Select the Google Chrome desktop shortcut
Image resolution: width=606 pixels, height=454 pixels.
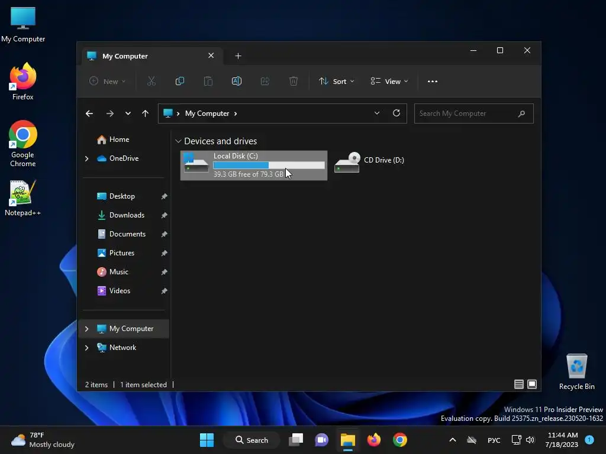tap(23, 144)
